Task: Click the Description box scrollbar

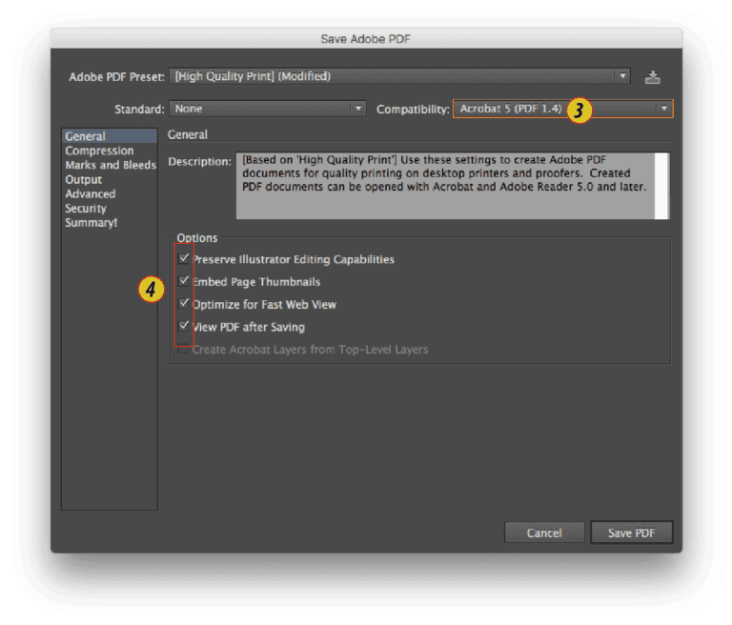Action: pos(662,186)
